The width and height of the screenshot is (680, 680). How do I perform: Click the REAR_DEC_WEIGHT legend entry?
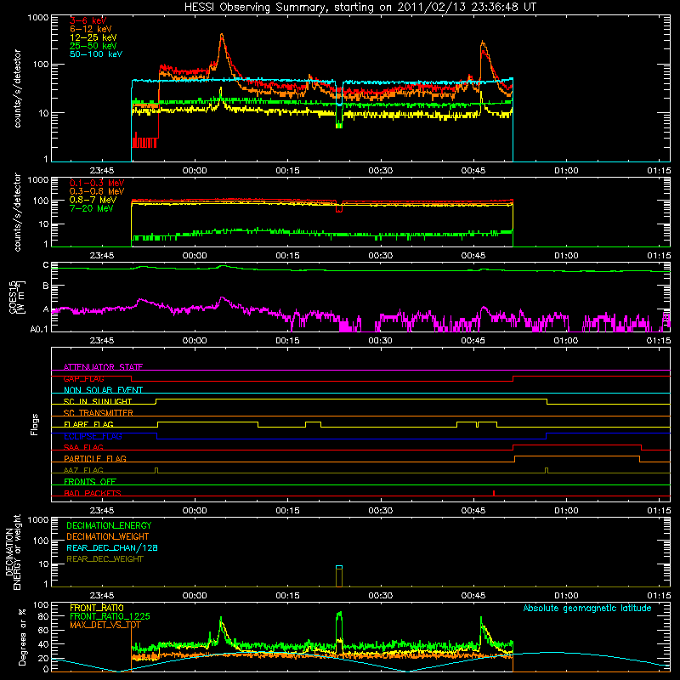[x=105, y=559]
